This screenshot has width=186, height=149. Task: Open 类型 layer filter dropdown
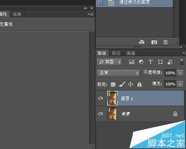coord(109,62)
